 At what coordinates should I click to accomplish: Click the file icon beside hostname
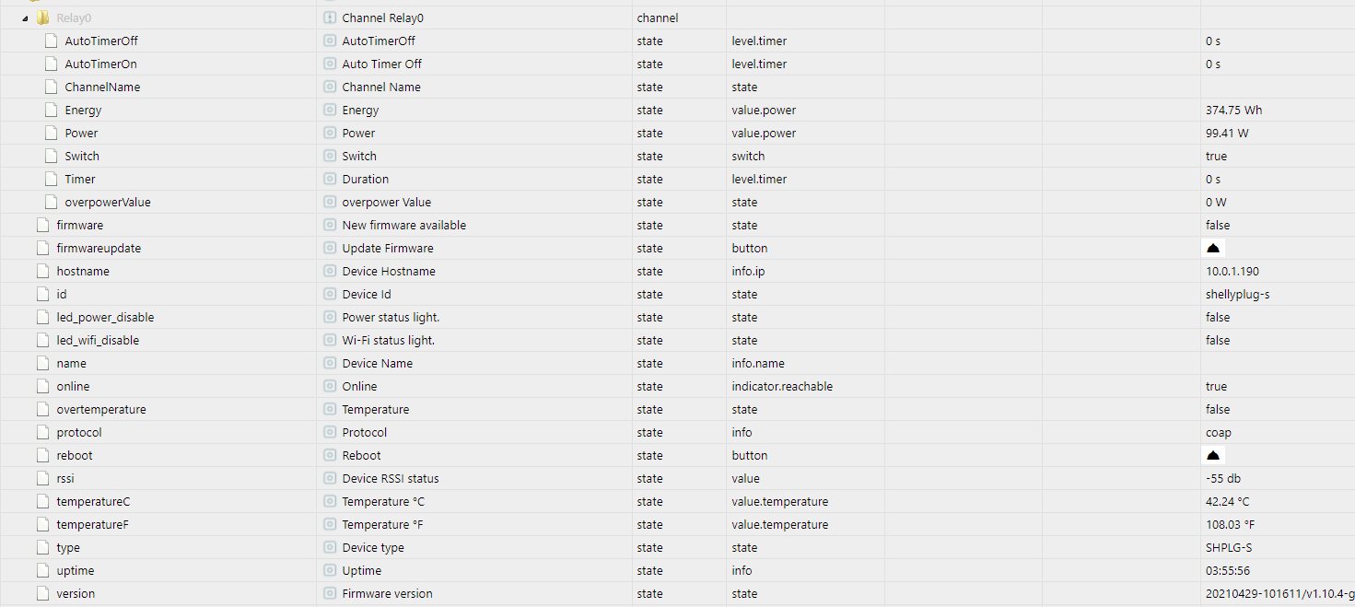pyautogui.click(x=42, y=272)
